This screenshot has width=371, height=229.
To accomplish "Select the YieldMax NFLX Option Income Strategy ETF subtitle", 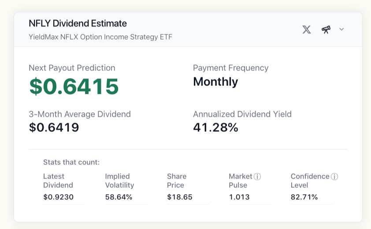I will [100, 37].
